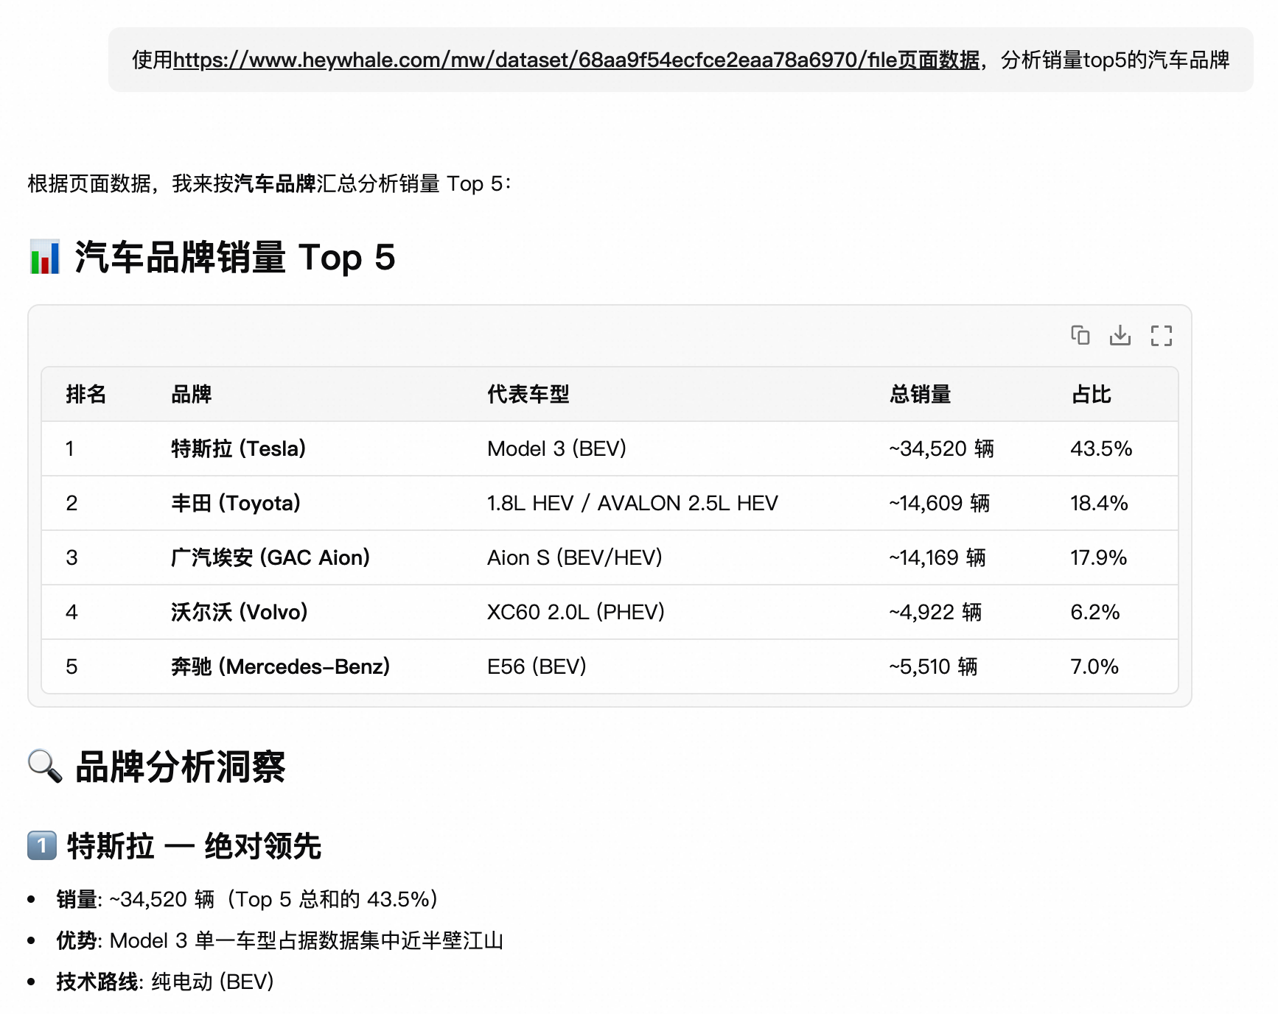This screenshot has width=1278, height=1014.
Task: Click the ~14,609 辆 sales value
Action: tap(939, 503)
